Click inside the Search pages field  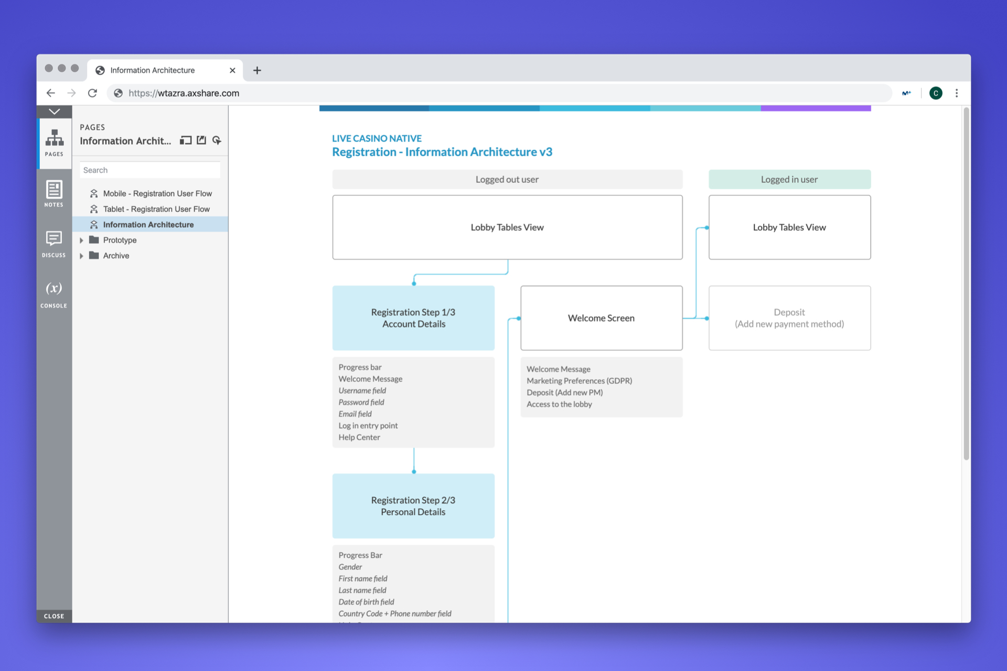(150, 169)
